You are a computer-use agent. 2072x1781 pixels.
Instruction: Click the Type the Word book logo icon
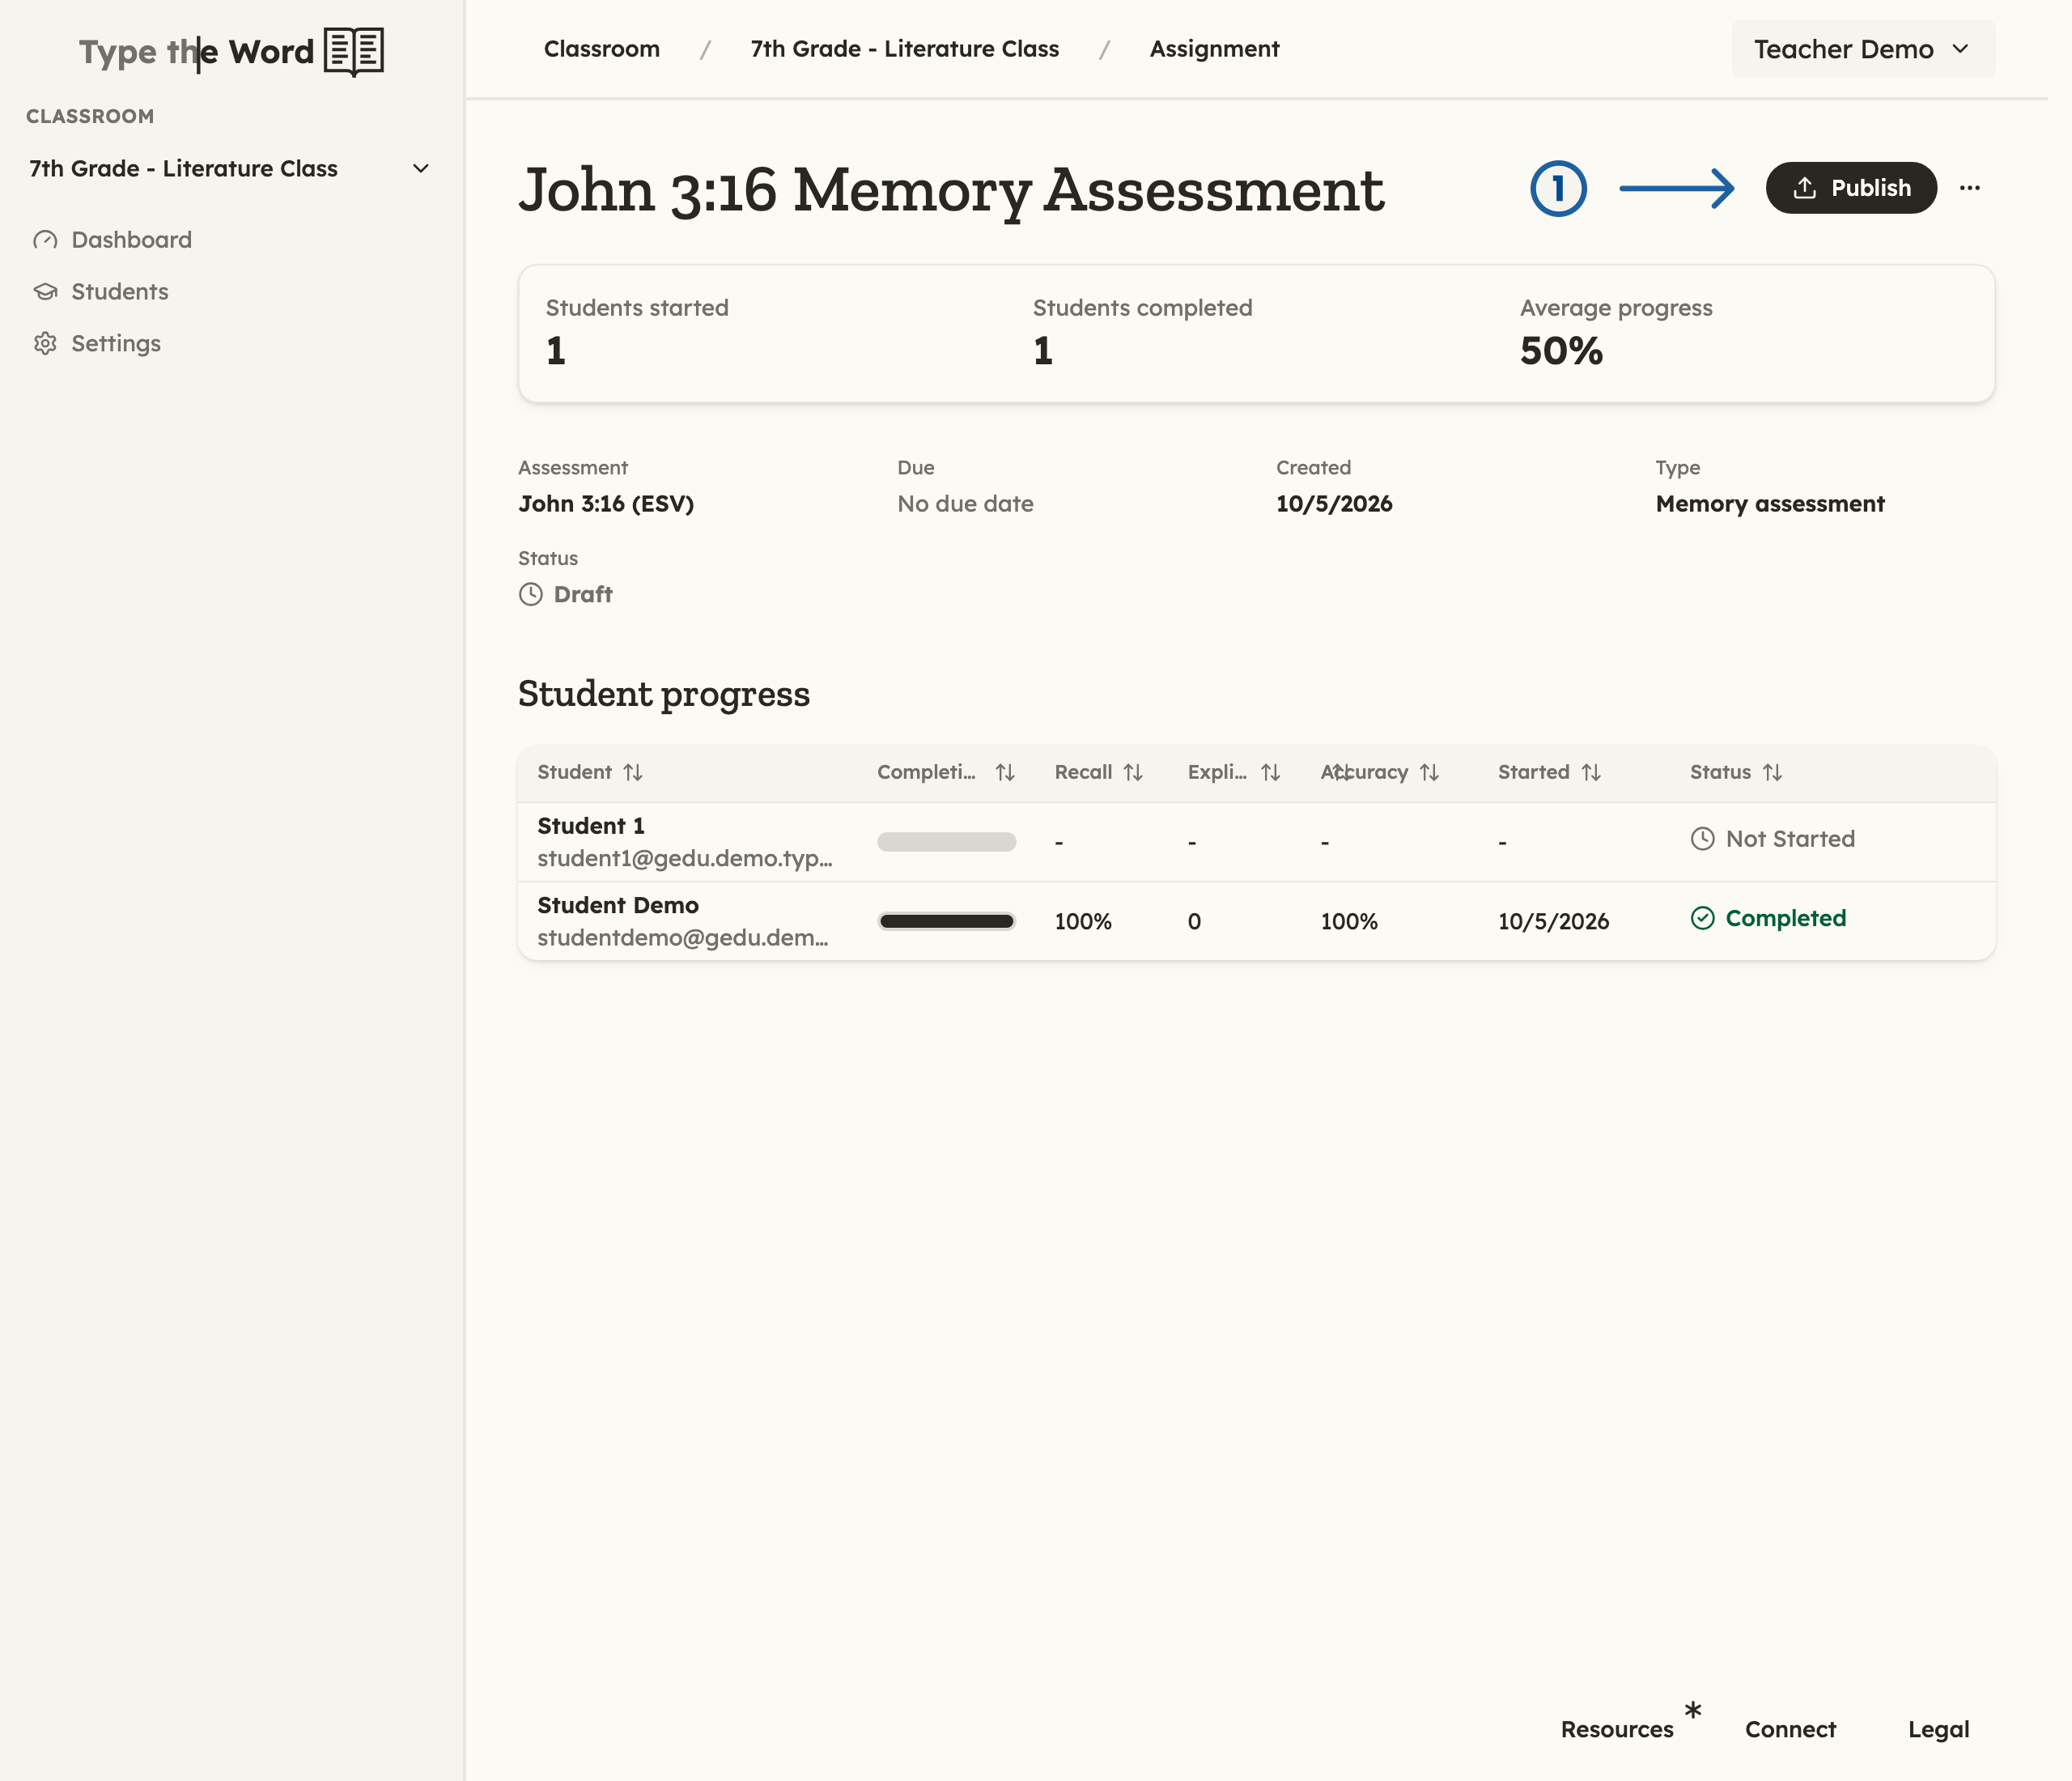(354, 51)
